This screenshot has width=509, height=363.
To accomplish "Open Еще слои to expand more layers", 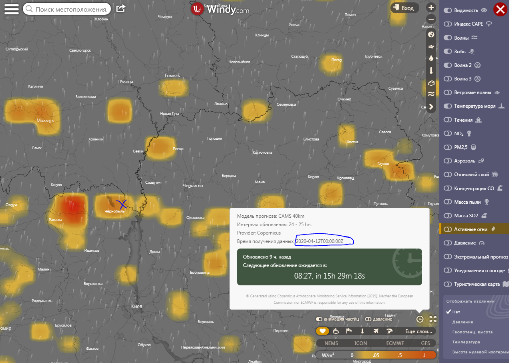I will (x=418, y=331).
